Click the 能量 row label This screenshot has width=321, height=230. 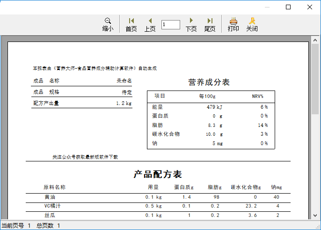coord(157,107)
